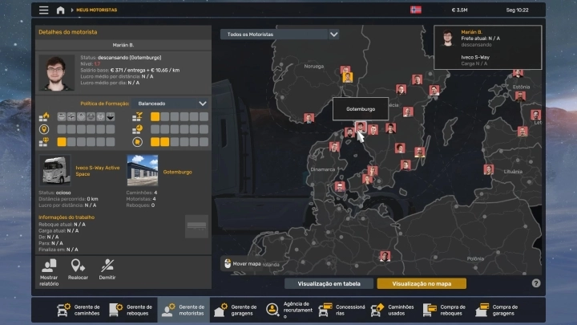Click Balanceado dropdown chevron
577x325 pixels.
pyautogui.click(x=203, y=104)
